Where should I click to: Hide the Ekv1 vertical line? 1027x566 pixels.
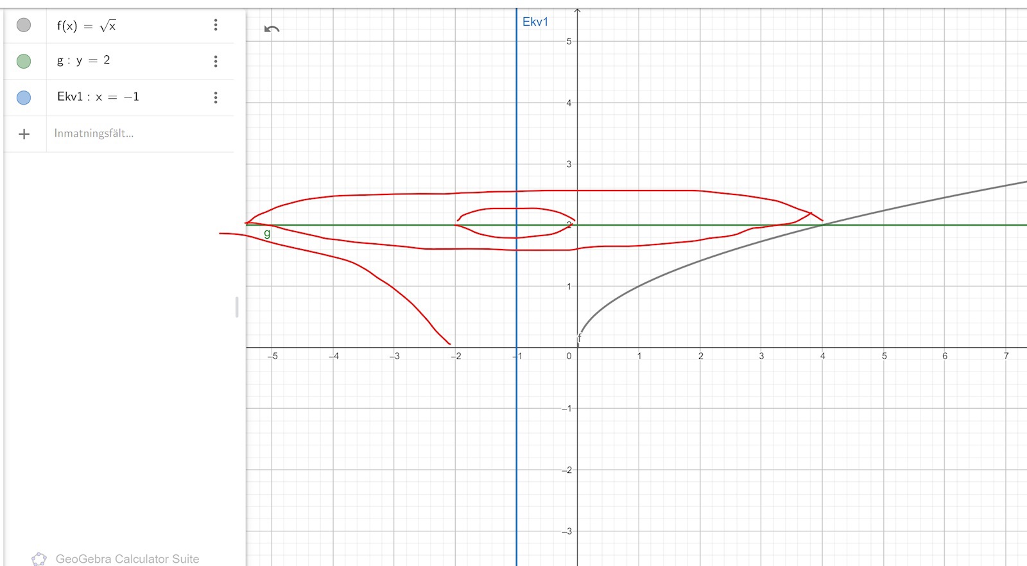(x=24, y=98)
